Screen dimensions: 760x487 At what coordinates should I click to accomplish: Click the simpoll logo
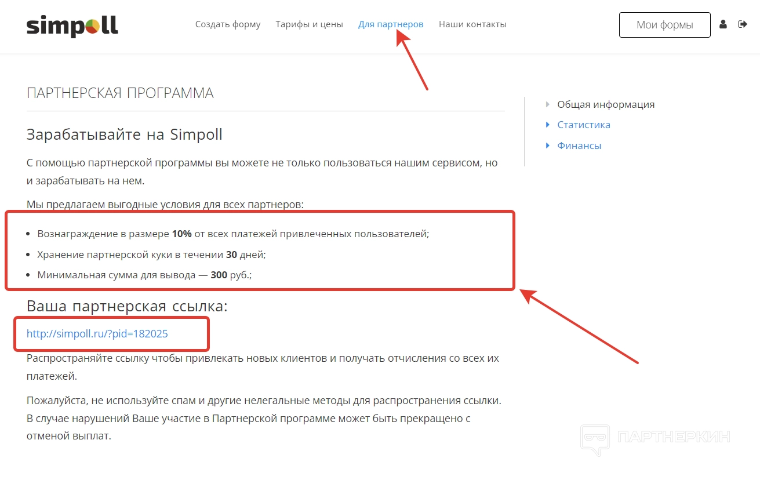72,25
